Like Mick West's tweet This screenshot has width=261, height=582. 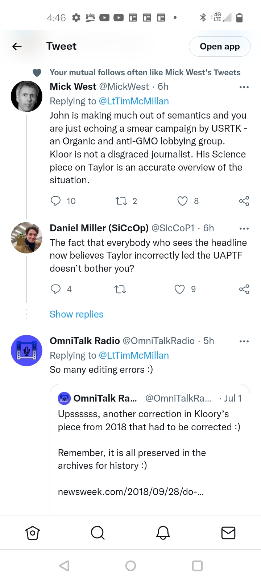point(182,201)
